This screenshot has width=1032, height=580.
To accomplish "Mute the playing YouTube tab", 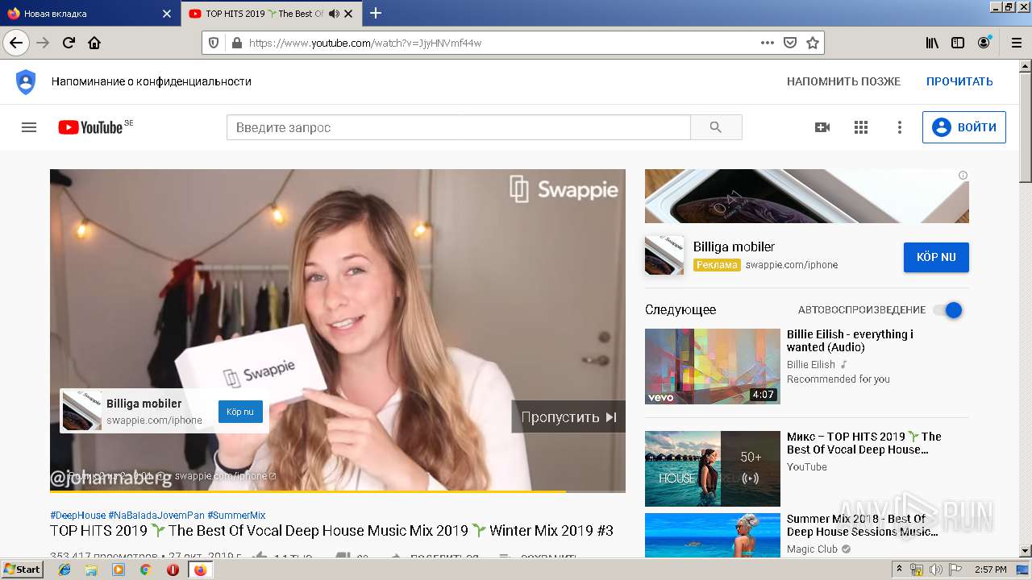I will (x=334, y=14).
